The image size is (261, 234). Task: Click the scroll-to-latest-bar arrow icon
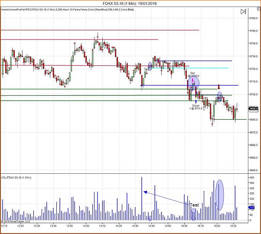pos(243,11)
